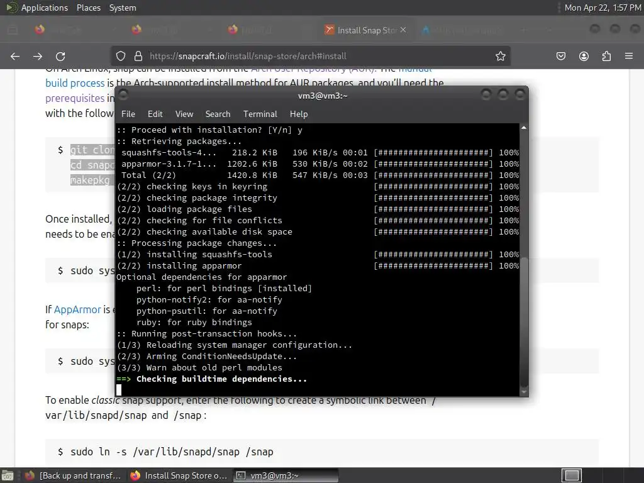Click the show desktop icon in bottom panel
The width and height of the screenshot is (644, 483).
click(x=8, y=475)
